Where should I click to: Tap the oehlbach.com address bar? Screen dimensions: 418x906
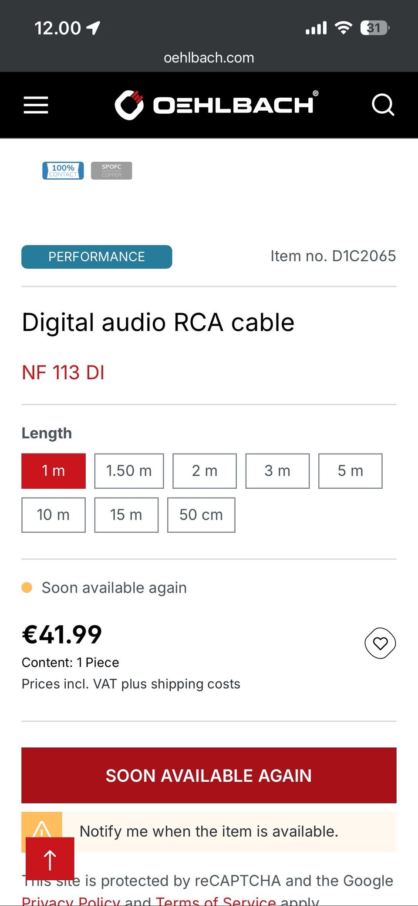[x=209, y=58]
